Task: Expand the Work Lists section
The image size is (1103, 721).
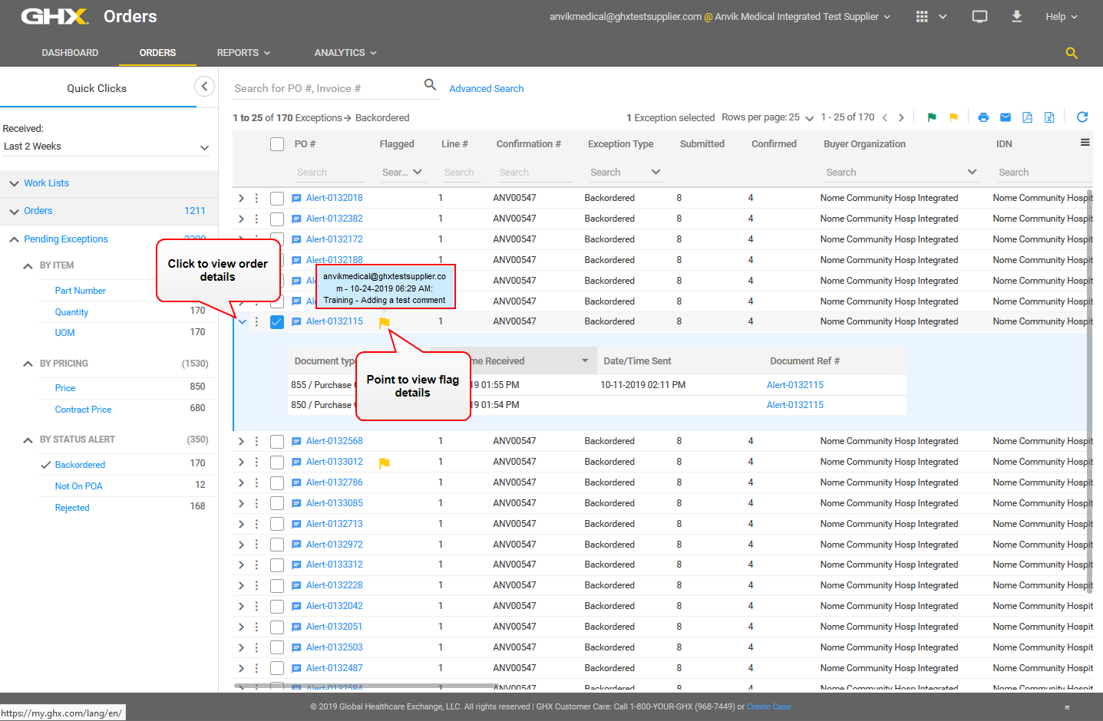Action: pyautogui.click(x=15, y=183)
